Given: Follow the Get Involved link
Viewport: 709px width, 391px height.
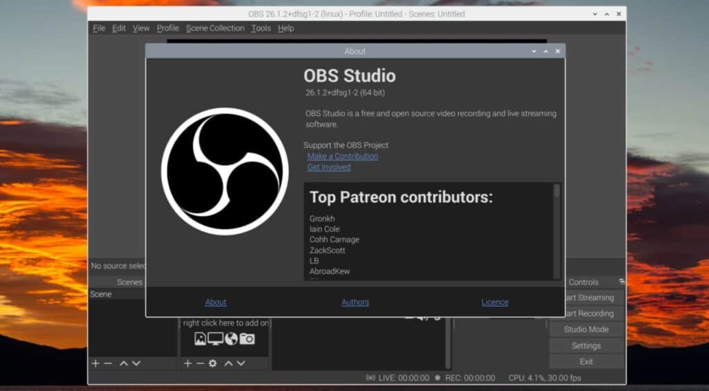Looking at the screenshot, I should tap(329, 167).
